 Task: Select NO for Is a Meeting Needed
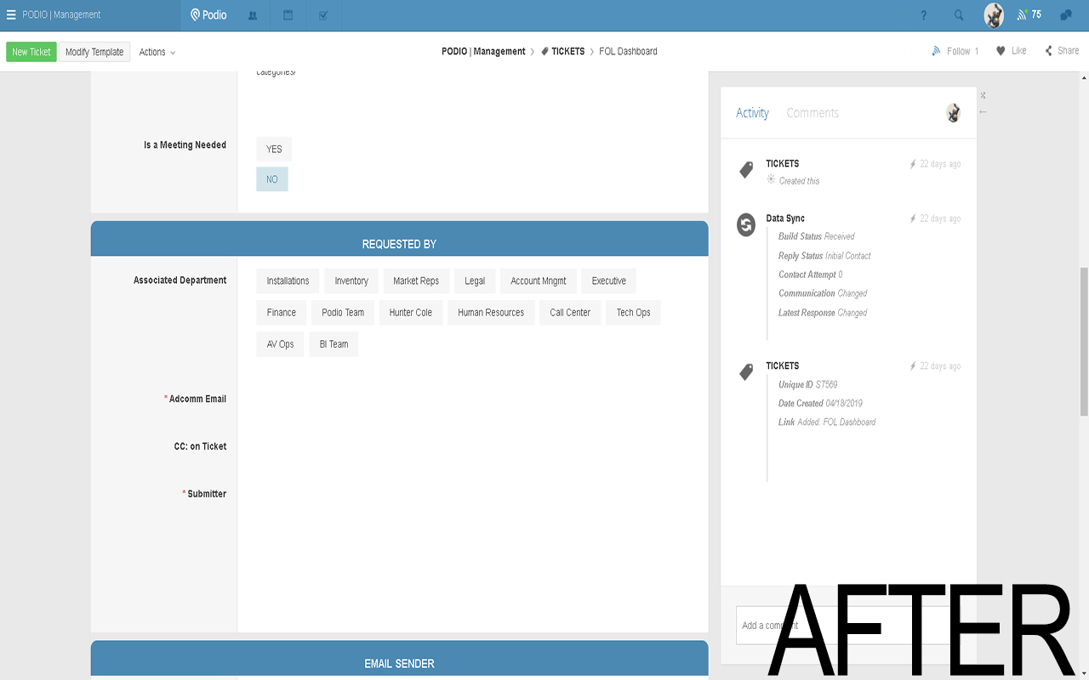[x=272, y=179]
